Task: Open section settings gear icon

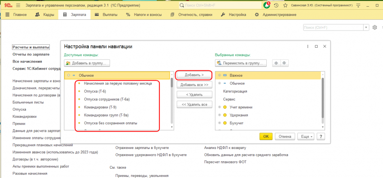Action: (375, 27)
